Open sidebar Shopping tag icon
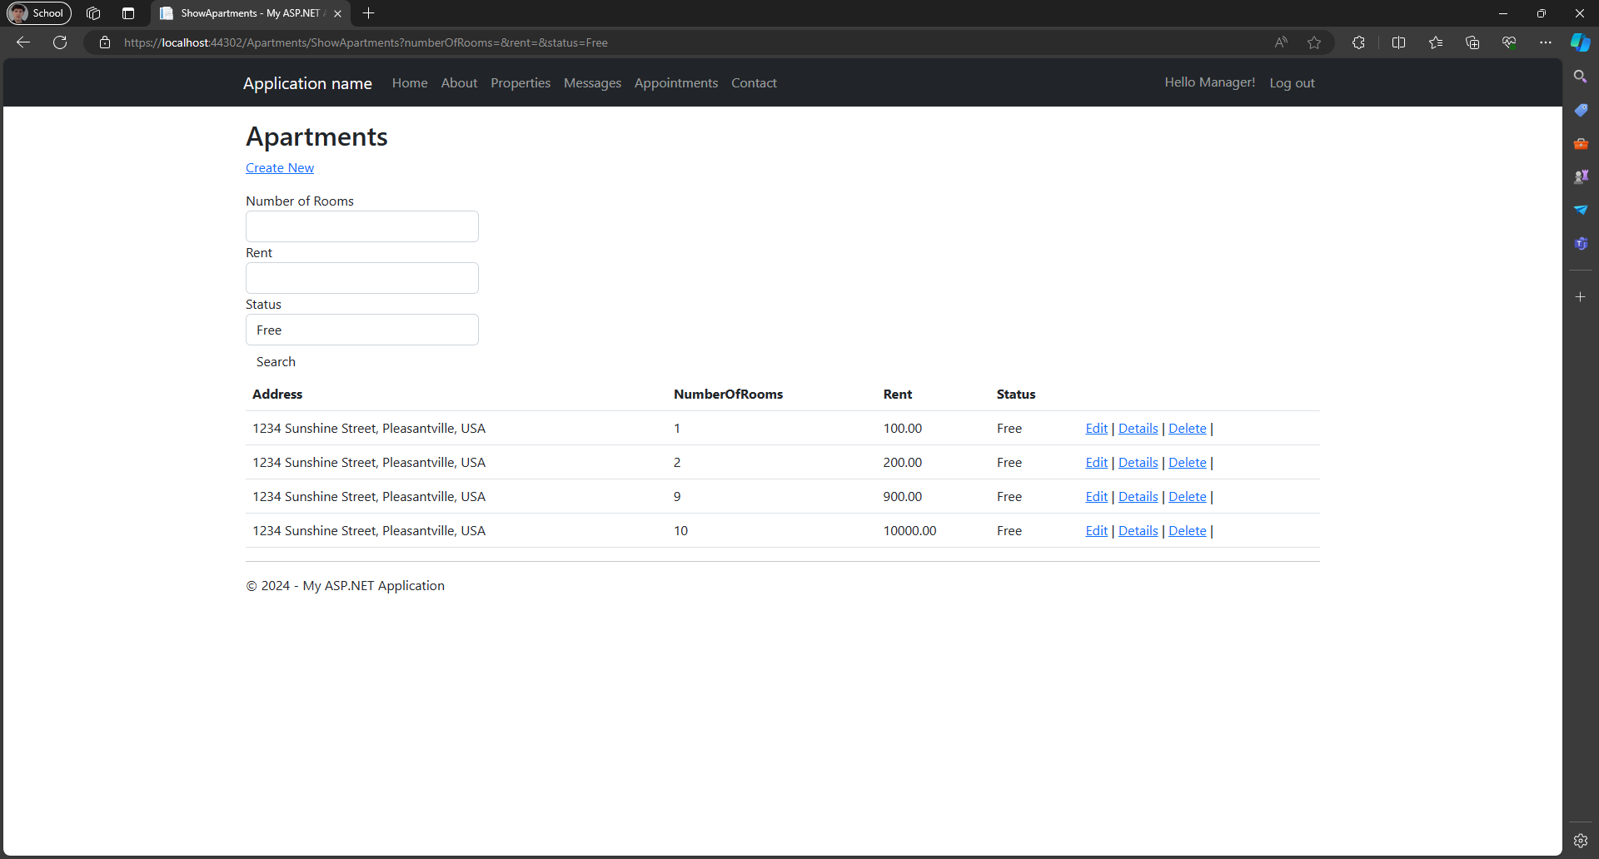 point(1580,110)
